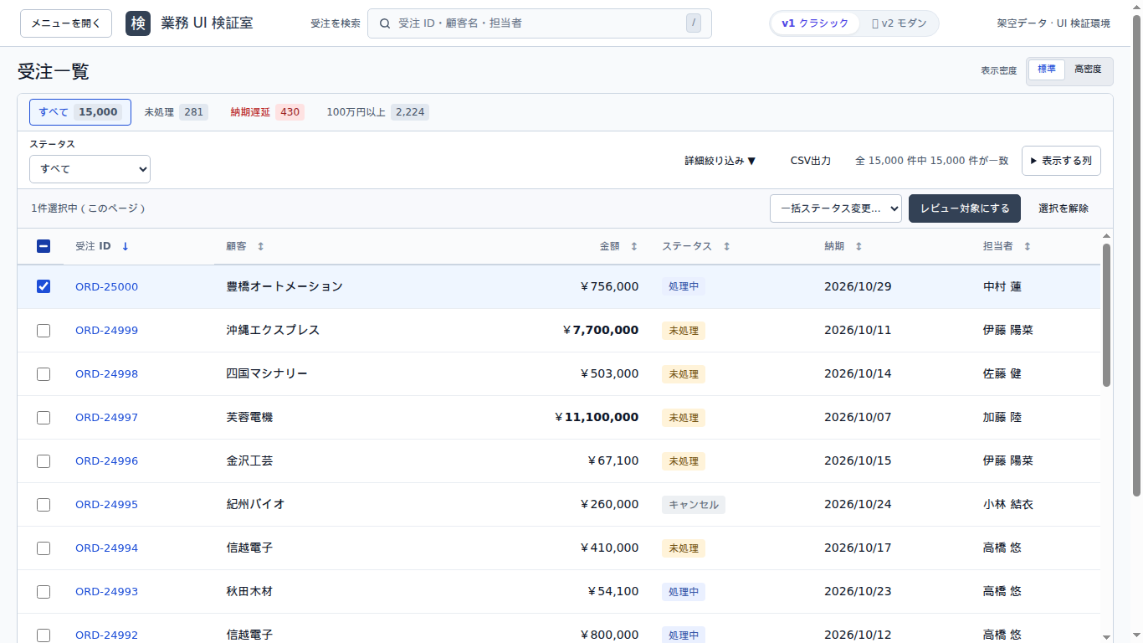Click the search magnifier icon
The height and width of the screenshot is (643, 1143).
coord(385,23)
